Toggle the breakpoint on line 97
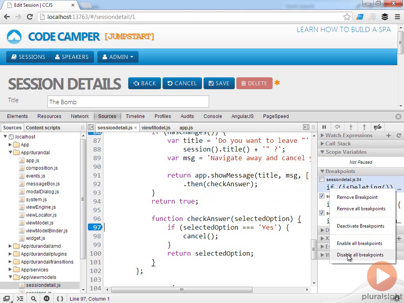 tap(95, 227)
